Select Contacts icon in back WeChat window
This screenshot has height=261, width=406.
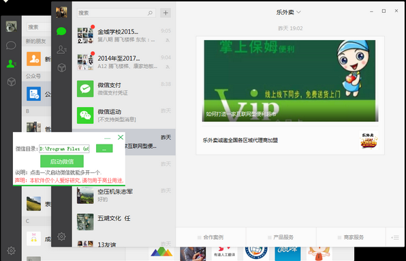(x=11, y=63)
